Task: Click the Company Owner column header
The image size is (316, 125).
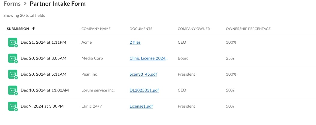Action: [x=194, y=29]
